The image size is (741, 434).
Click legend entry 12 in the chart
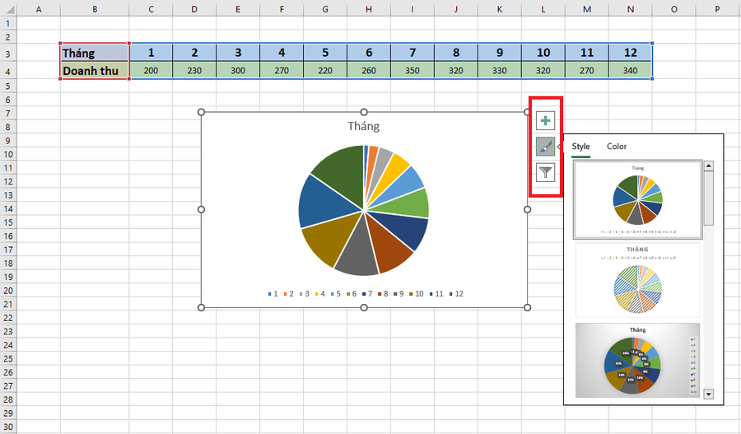point(456,294)
